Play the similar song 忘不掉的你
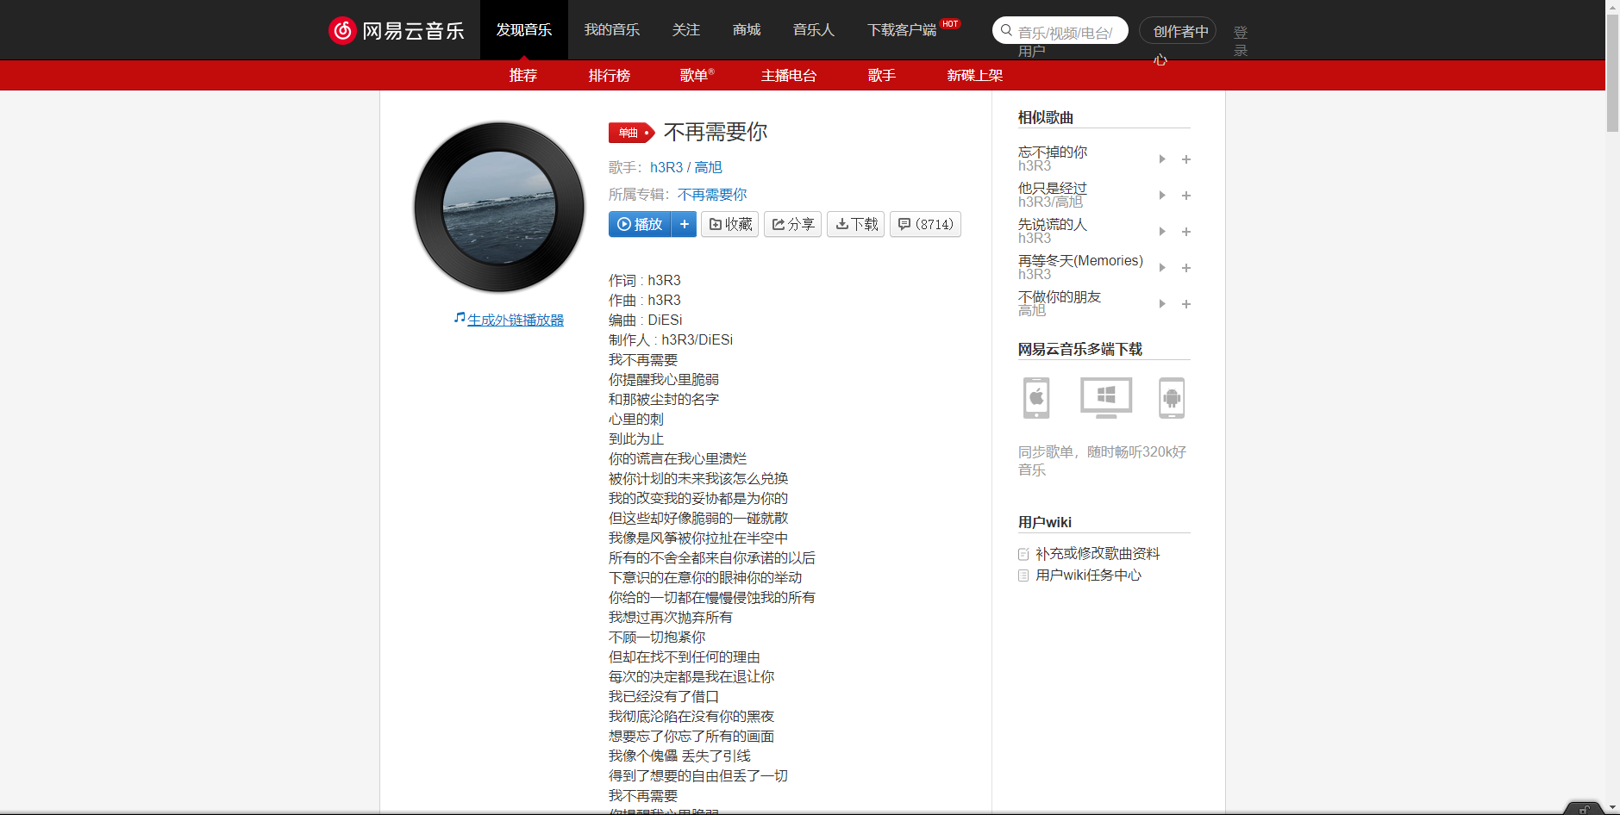The height and width of the screenshot is (815, 1620). point(1161,159)
